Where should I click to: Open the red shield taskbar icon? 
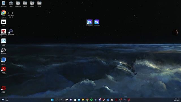click(x=129, y=100)
